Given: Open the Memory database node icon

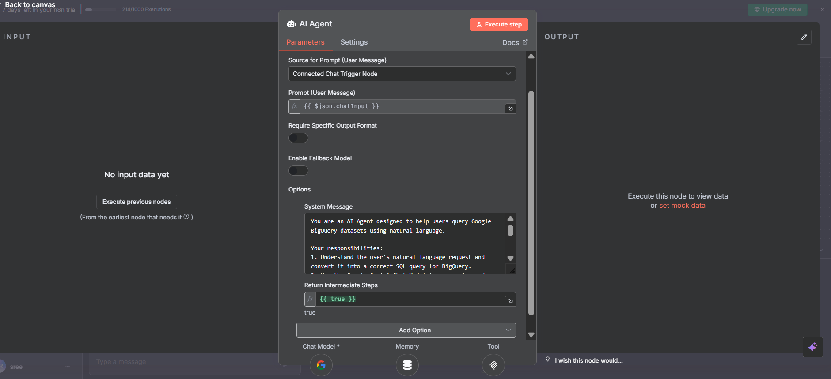Looking at the screenshot, I should pyautogui.click(x=407, y=365).
